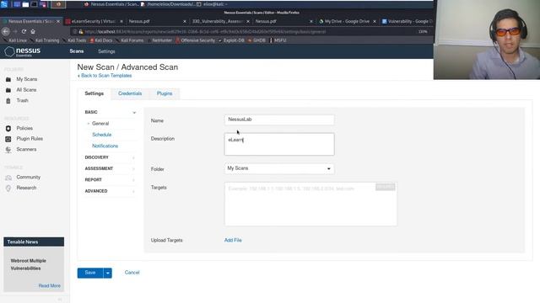Click the Plugin Rules icon
This screenshot has width=540, height=303.
(8, 139)
